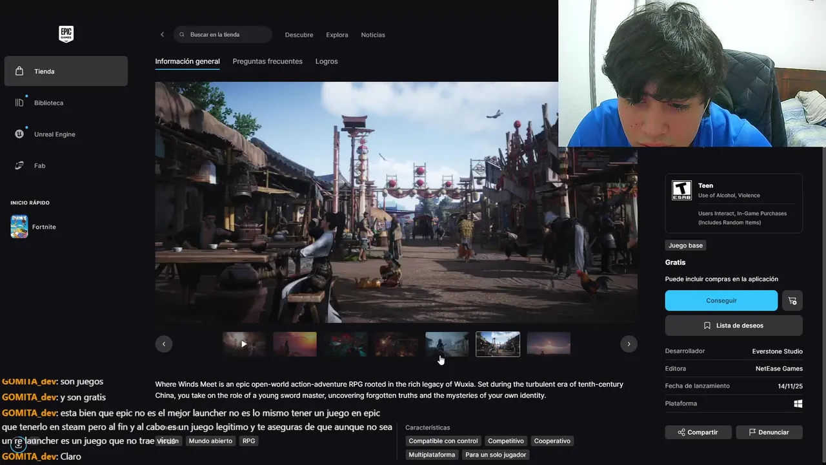Image resolution: width=826 pixels, height=465 pixels.
Task: Select the dark fiery screenshot thumbnail
Action: coord(396,344)
